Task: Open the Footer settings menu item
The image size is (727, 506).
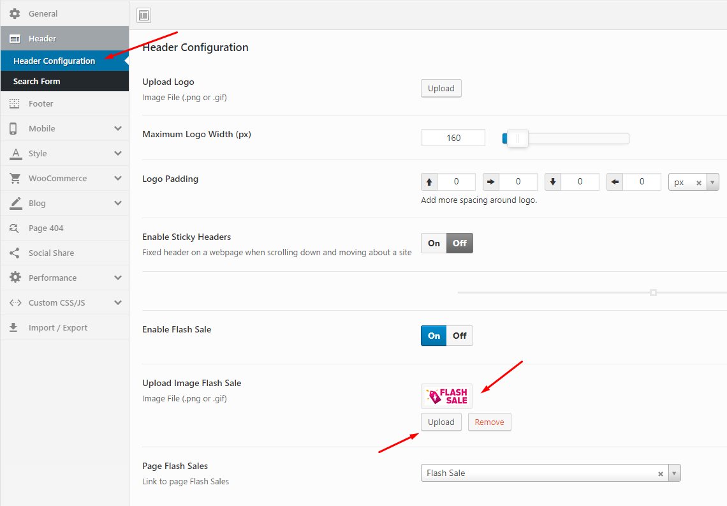Action: 64,103
